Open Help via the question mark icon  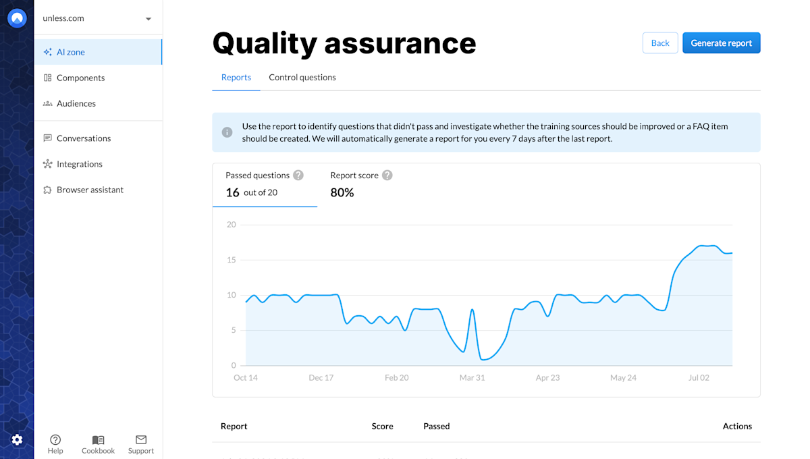(x=55, y=439)
